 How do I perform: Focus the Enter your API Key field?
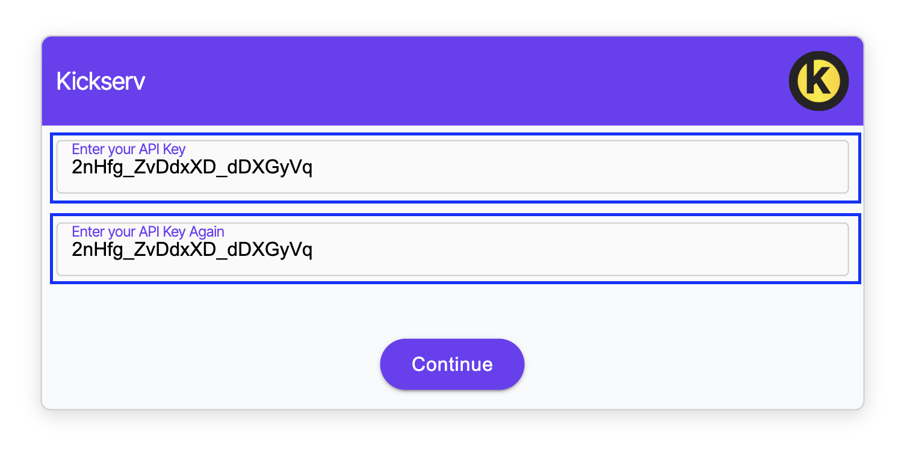453,167
